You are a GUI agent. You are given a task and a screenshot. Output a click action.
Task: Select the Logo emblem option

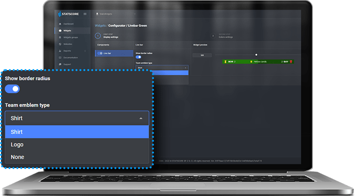76,145
